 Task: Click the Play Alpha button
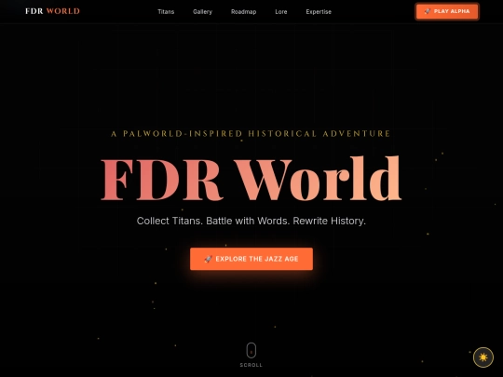447,11
